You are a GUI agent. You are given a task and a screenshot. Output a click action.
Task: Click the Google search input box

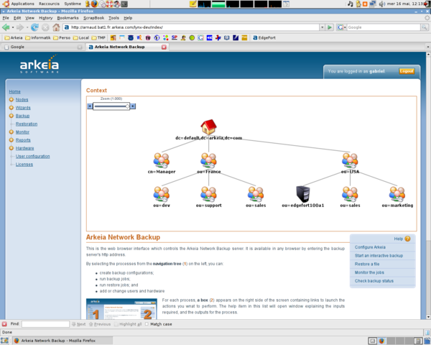(384, 27)
